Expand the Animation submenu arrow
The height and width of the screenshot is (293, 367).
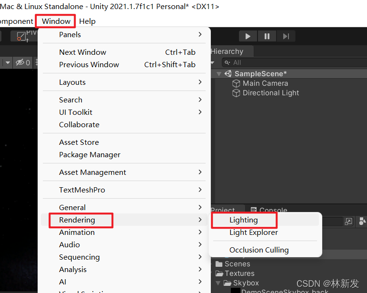pos(200,232)
